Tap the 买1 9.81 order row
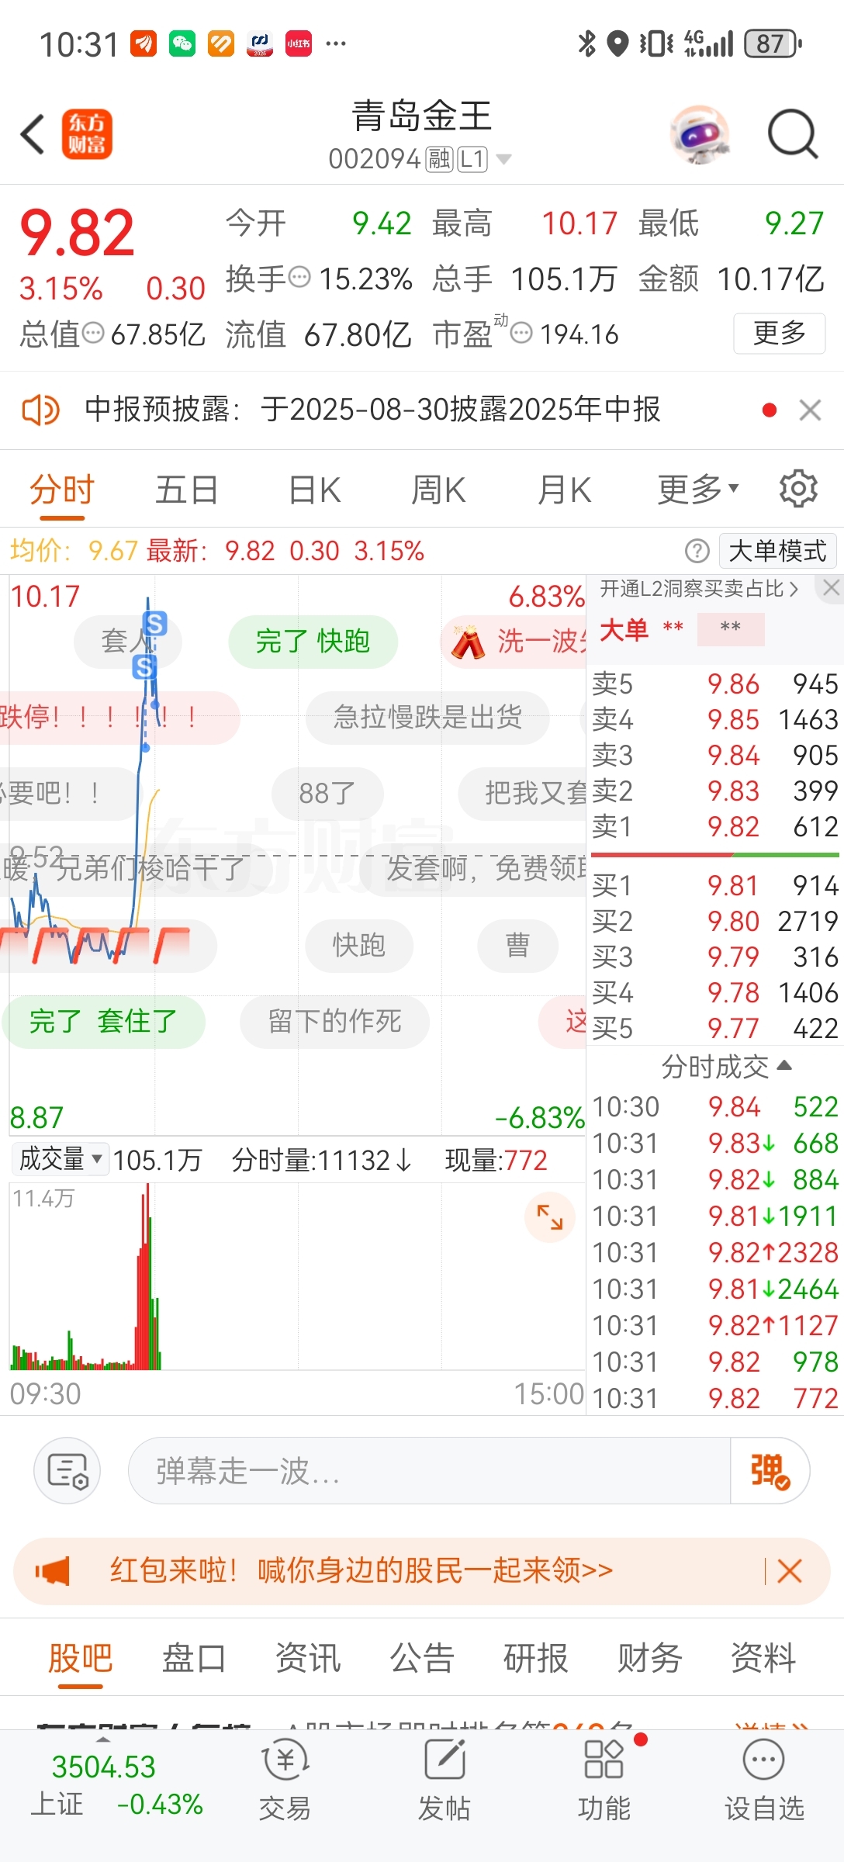The width and height of the screenshot is (844, 1862). coord(714,886)
